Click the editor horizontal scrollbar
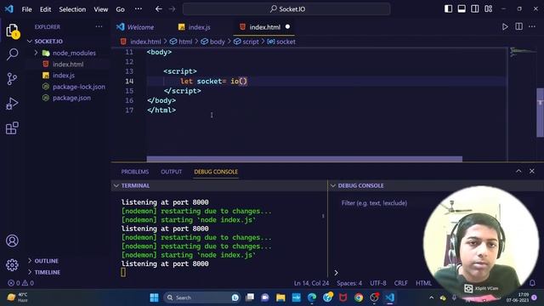 [304, 159]
